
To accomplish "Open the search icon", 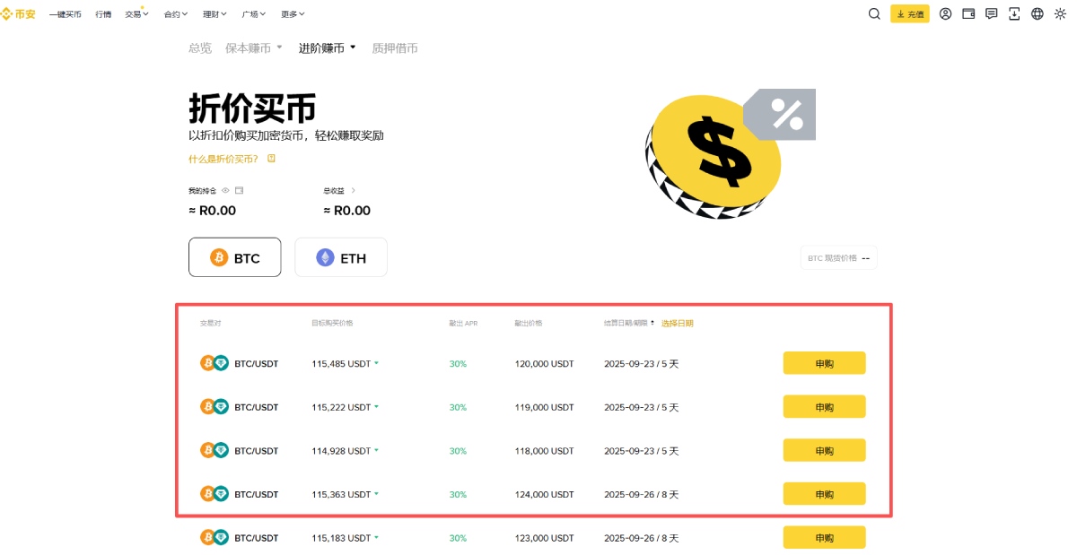I will pyautogui.click(x=874, y=13).
